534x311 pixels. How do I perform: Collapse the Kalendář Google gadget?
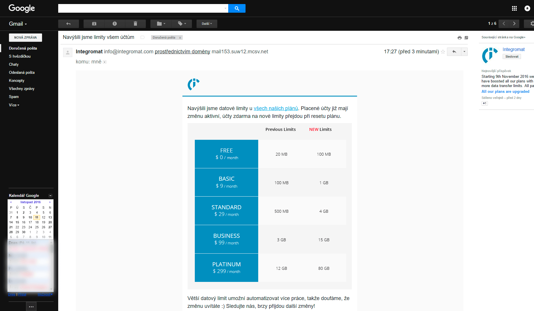pos(50,196)
